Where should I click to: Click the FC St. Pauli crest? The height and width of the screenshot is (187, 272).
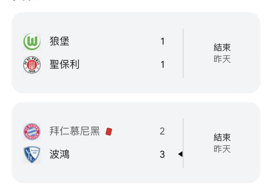(x=32, y=65)
